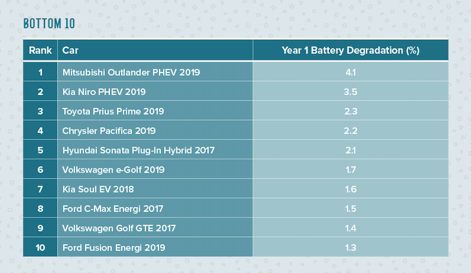Select rank number 4 cell
The height and width of the screenshot is (273, 471).
pos(41,131)
